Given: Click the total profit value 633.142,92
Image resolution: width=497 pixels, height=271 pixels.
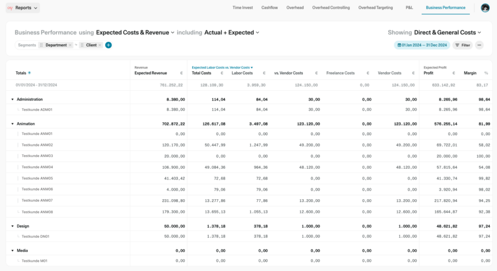Looking at the screenshot, I should (444, 85).
